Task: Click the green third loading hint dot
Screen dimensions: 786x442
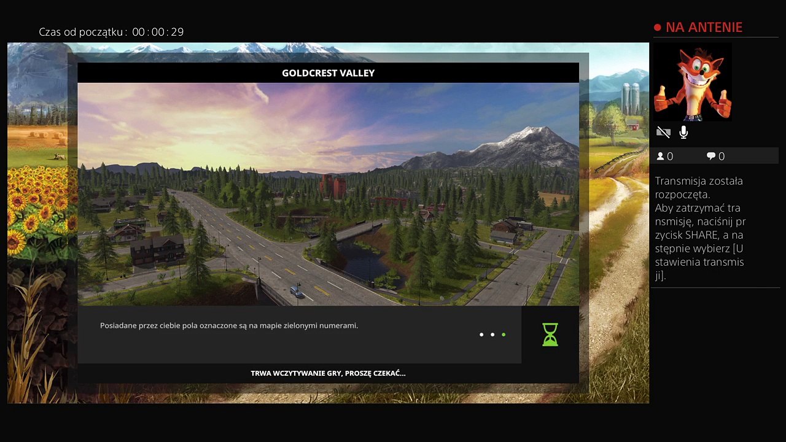Action: point(504,335)
